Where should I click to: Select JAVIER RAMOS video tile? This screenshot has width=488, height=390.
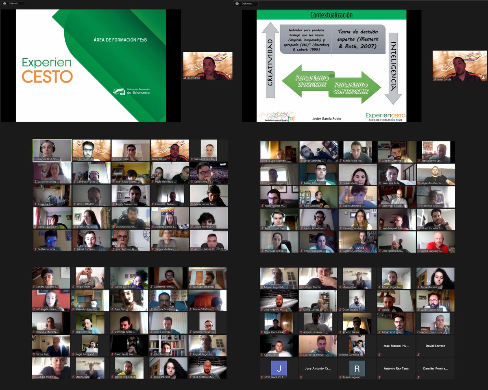point(91,195)
